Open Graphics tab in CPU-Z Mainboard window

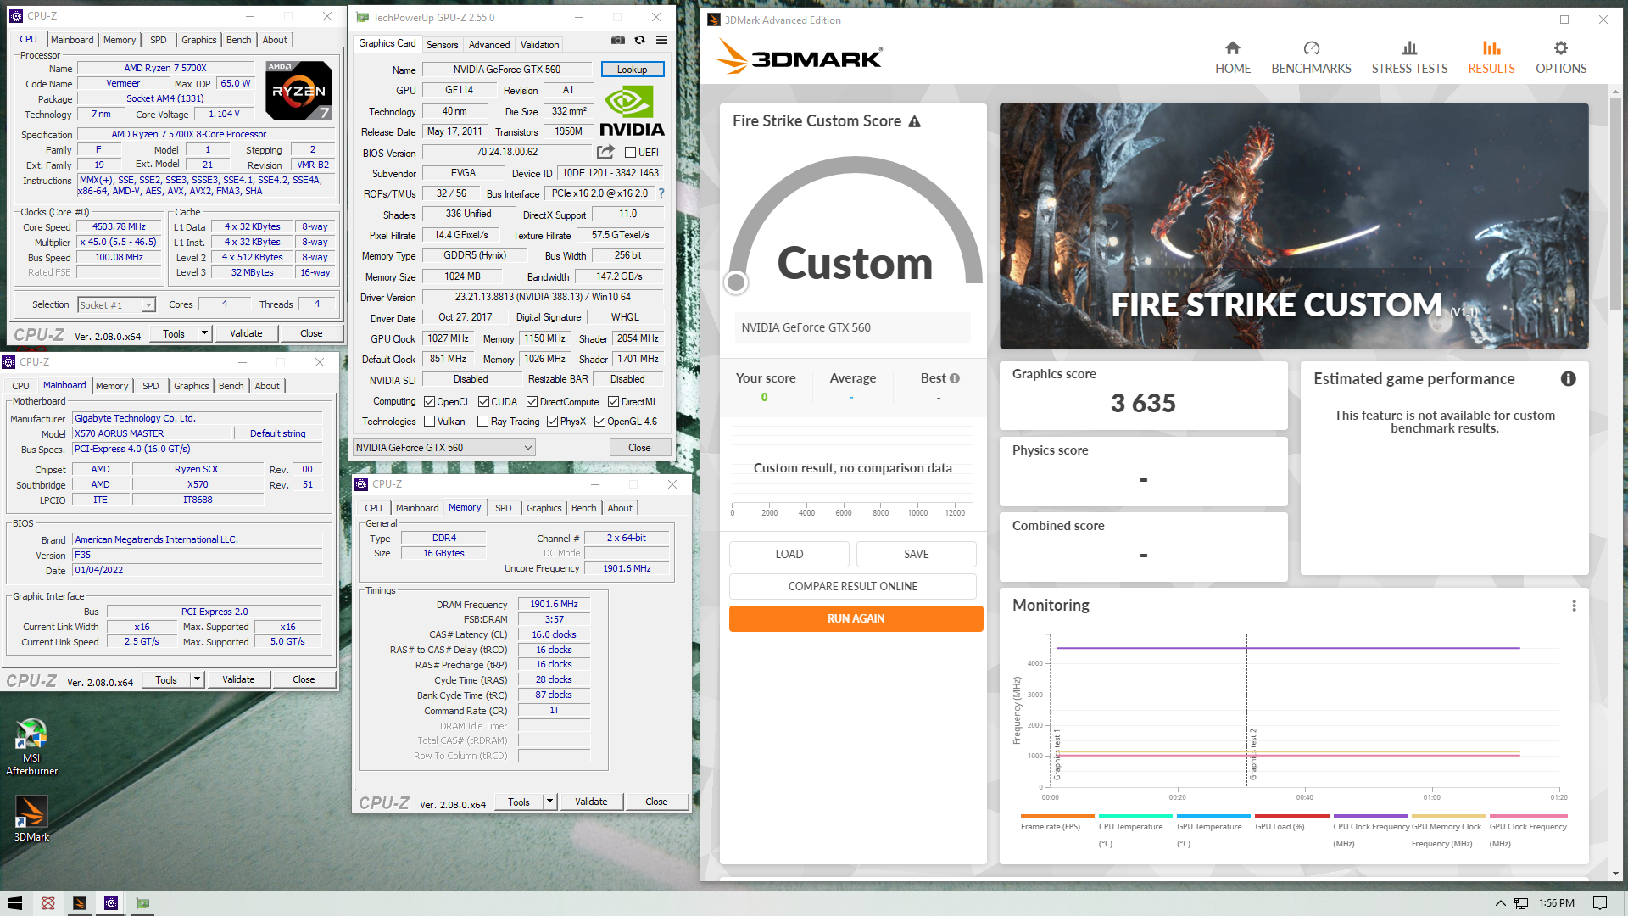tap(191, 386)
